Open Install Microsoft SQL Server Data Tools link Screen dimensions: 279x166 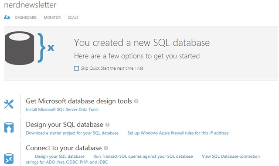point(62,110)
